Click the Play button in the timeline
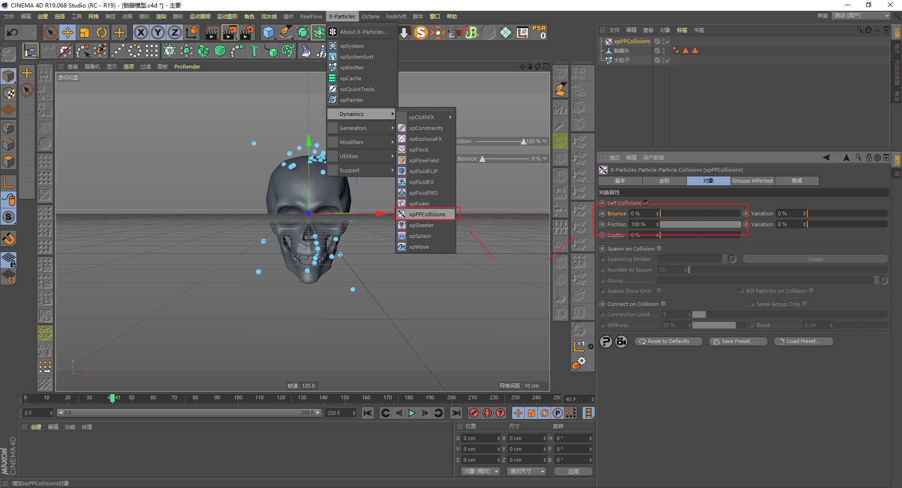The image size is (902, 488). 412,413
